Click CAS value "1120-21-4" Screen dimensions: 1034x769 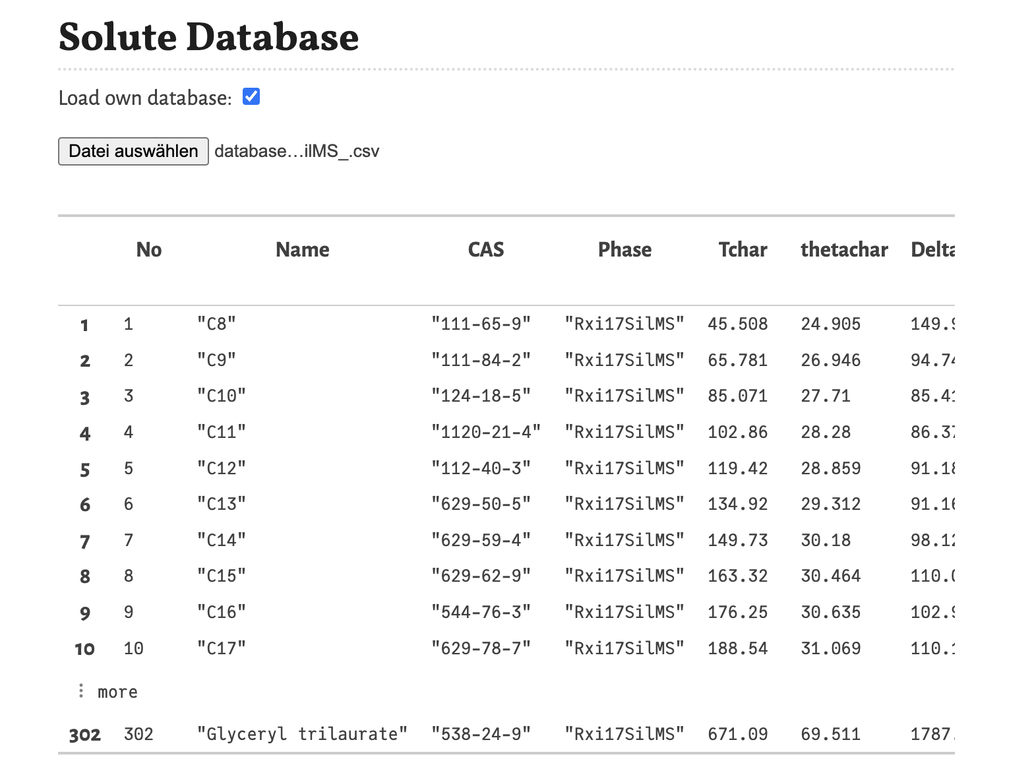[485, 432]
